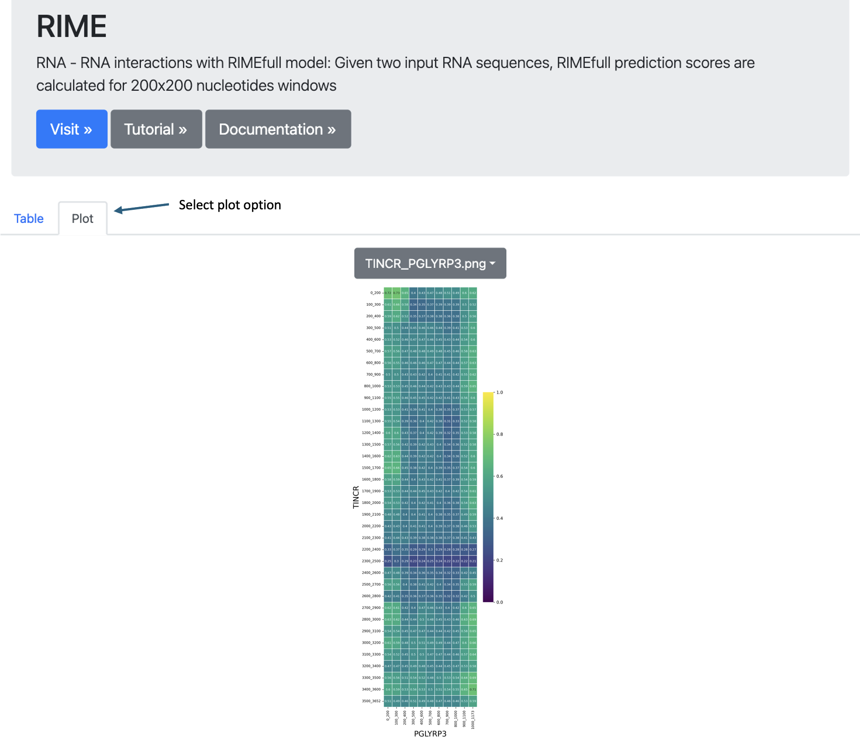This screenshot has width=860, height=754.
Task: Click the heatmap color scale bar
Action: [x=488, y=497]
